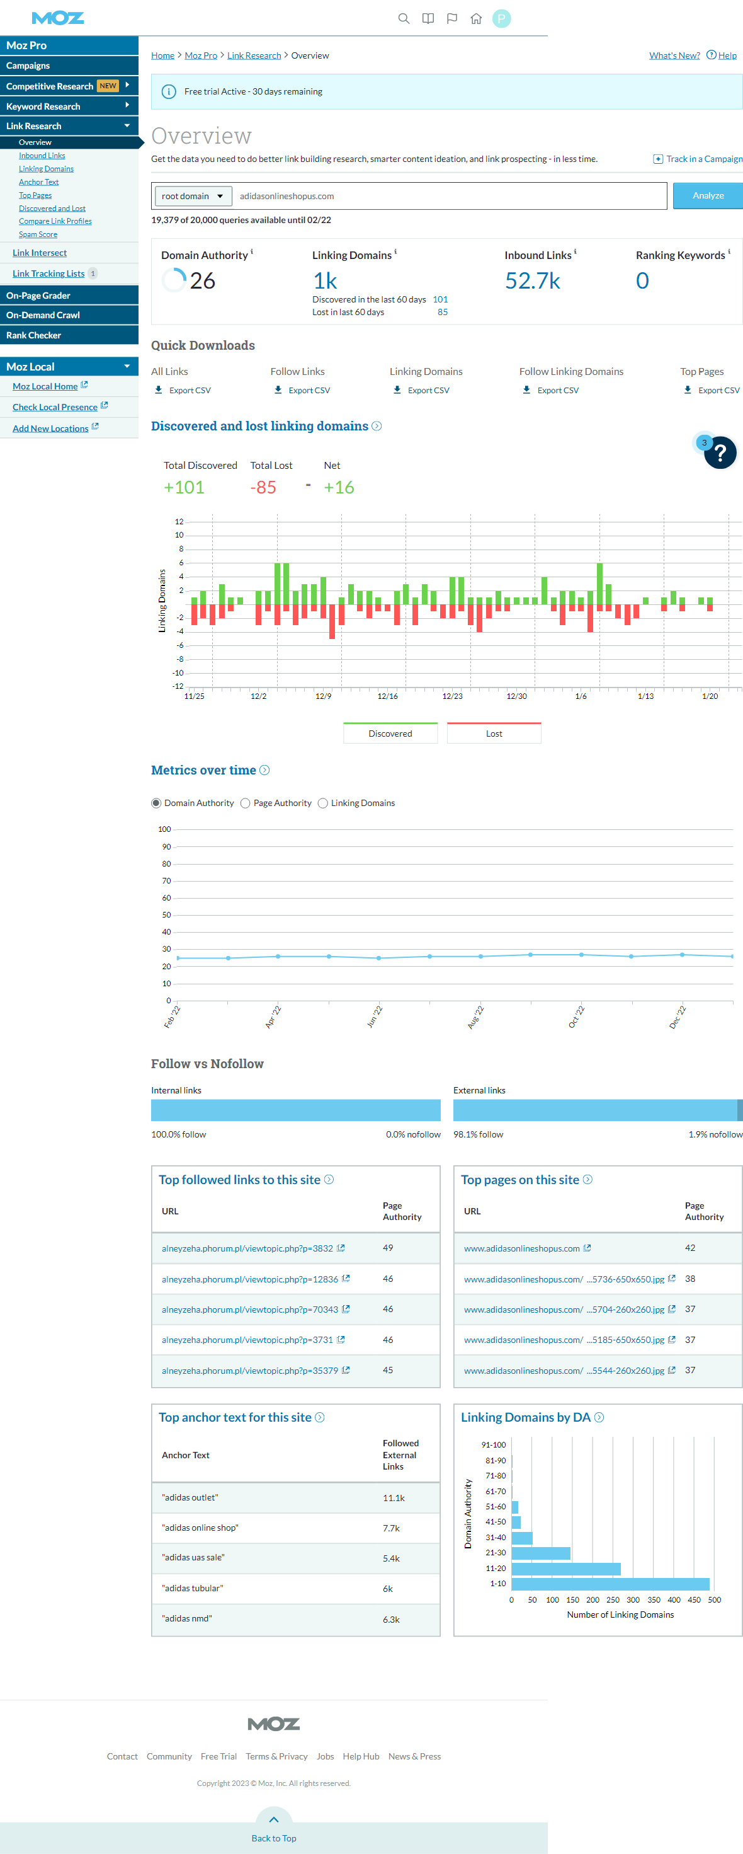Click the Follow Linking Domains download icon
Screen dimensions: 743x1854
tap(526, 390)
